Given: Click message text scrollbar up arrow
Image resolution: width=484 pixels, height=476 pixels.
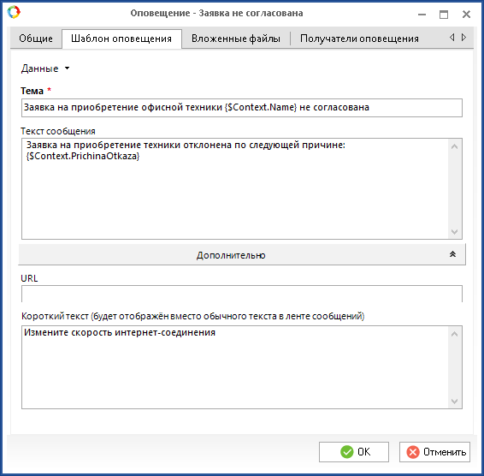Looking at the screenshot, I should (454, 146).
